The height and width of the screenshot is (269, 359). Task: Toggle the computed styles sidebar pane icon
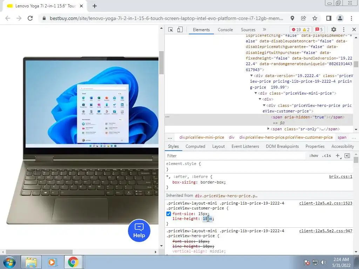347,156
